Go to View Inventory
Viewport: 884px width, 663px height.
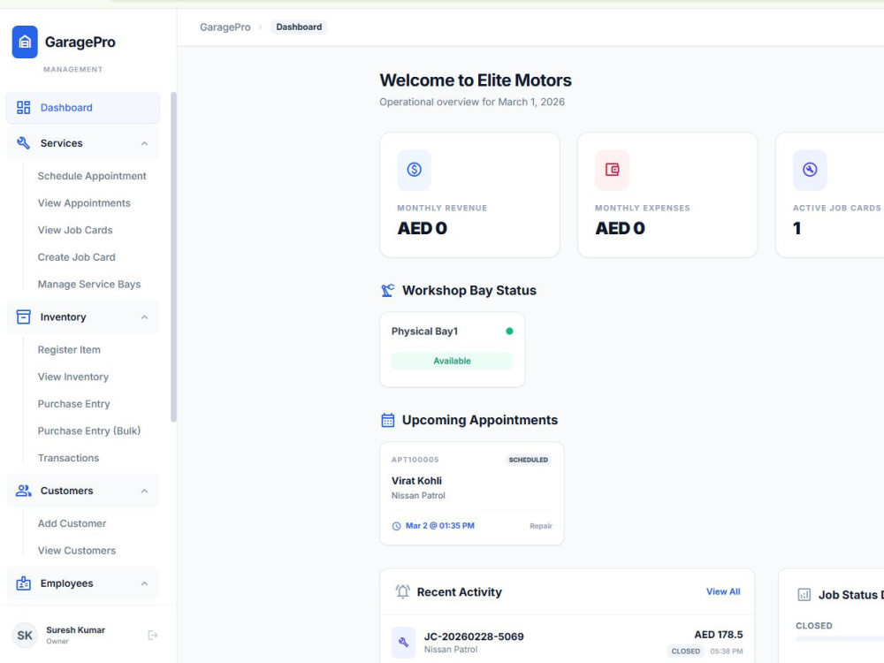click(x=73, y=377)
